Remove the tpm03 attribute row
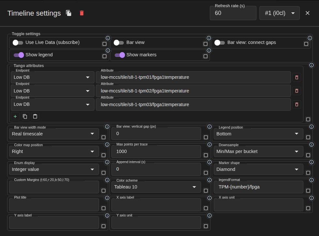The height and width of the screenshot is (236, 319). click(x=297, y=104)
